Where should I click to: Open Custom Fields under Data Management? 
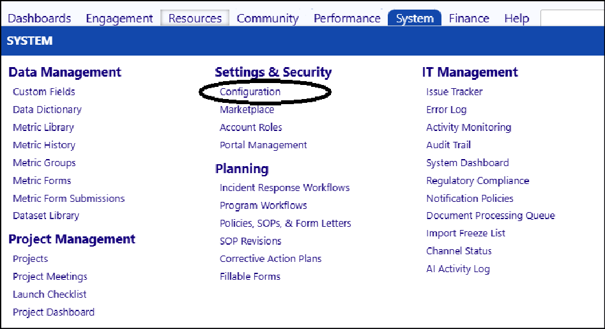(x=44, y=92)
